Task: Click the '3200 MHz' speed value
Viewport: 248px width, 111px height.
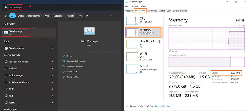Action: [x=235, y=73]
